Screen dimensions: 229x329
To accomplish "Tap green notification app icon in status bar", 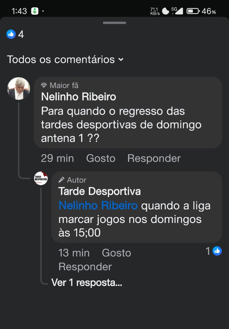I will pyautogui.click(x=35, y=11).
